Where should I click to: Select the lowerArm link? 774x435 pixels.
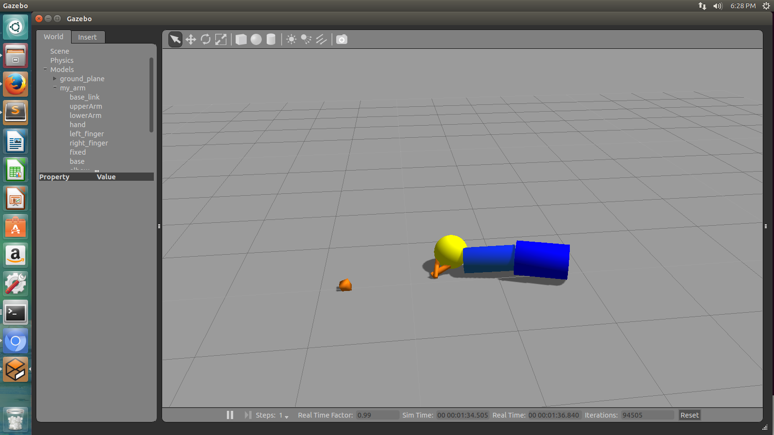[x=86, y=116]
